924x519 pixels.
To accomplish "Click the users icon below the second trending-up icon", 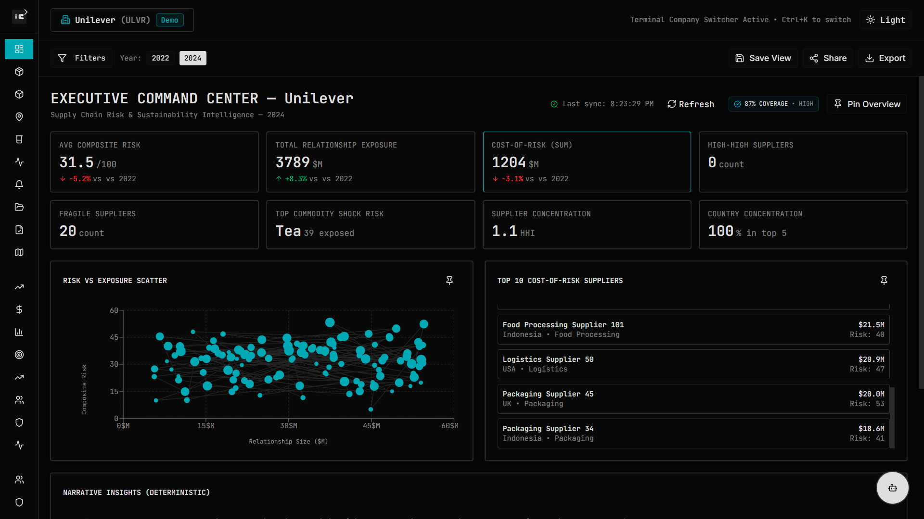I will coord(19,400).
